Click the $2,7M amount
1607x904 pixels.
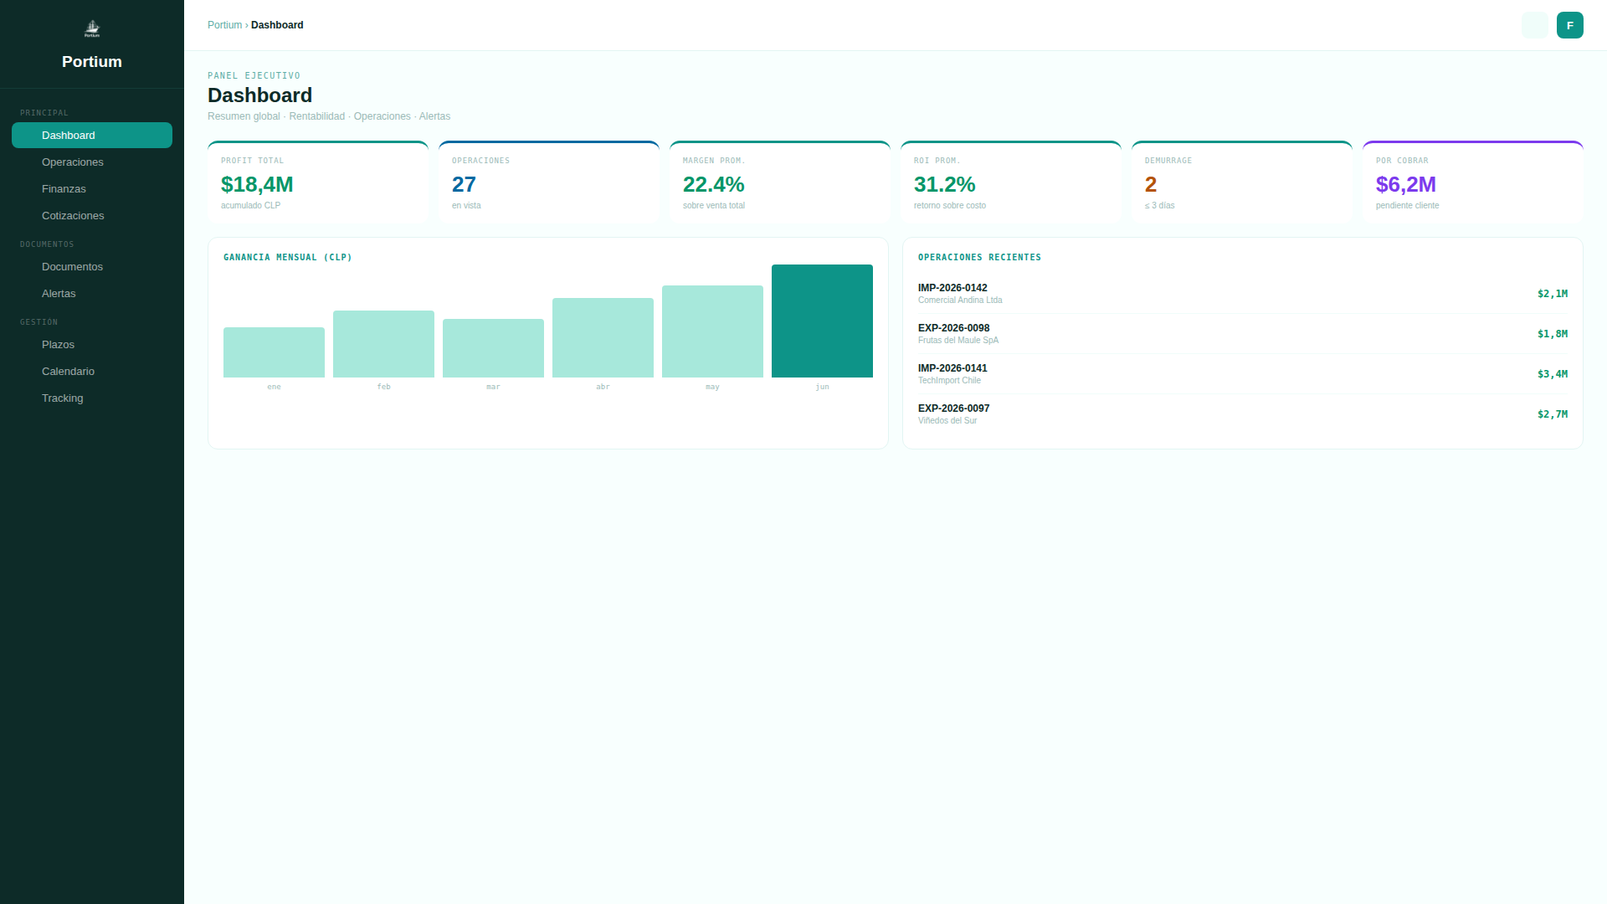click(1553, 414)
